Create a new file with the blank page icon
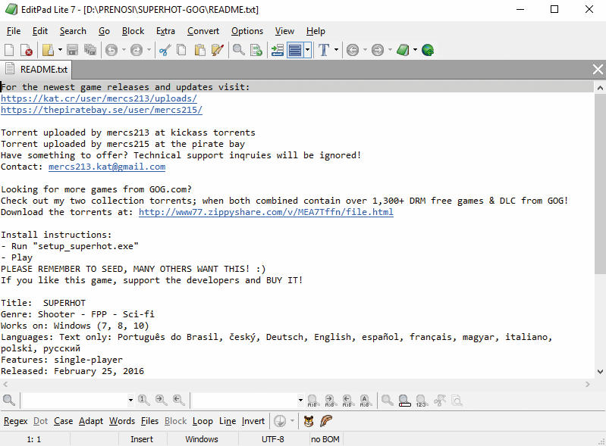The width and height of the screenshot is (606, 446). pyautogui.click(x=9, y=50)
